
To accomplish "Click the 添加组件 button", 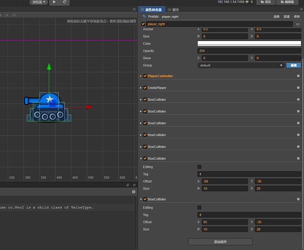I will tap(220, 241).
